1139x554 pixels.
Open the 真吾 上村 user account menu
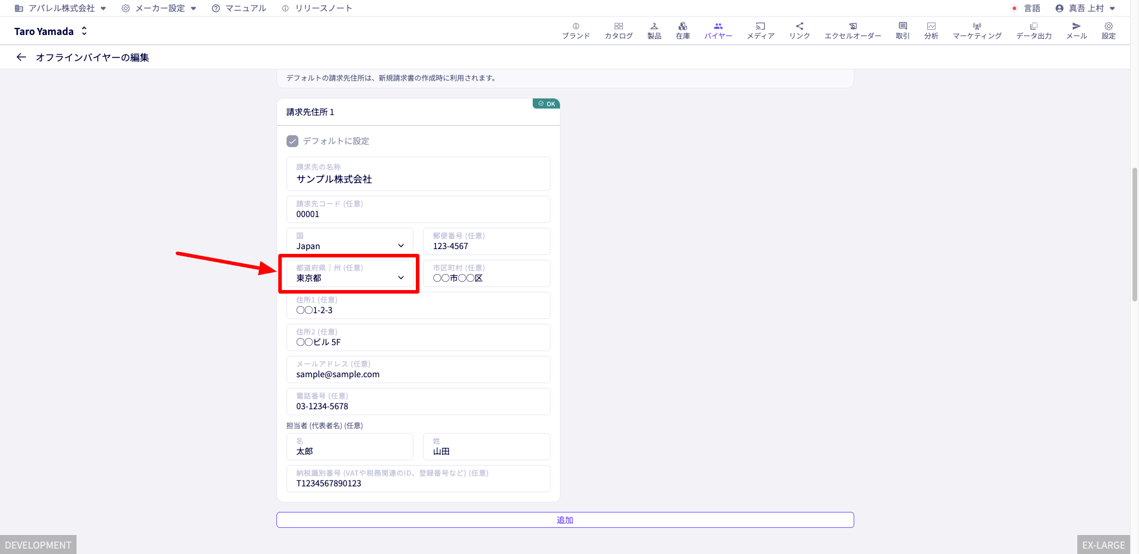coord(1085,8)
